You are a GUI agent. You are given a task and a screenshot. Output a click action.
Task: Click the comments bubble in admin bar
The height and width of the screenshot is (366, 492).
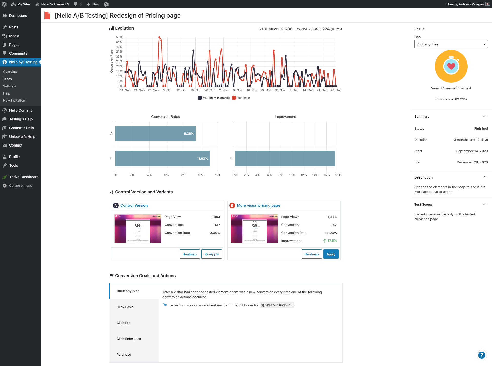76,4
